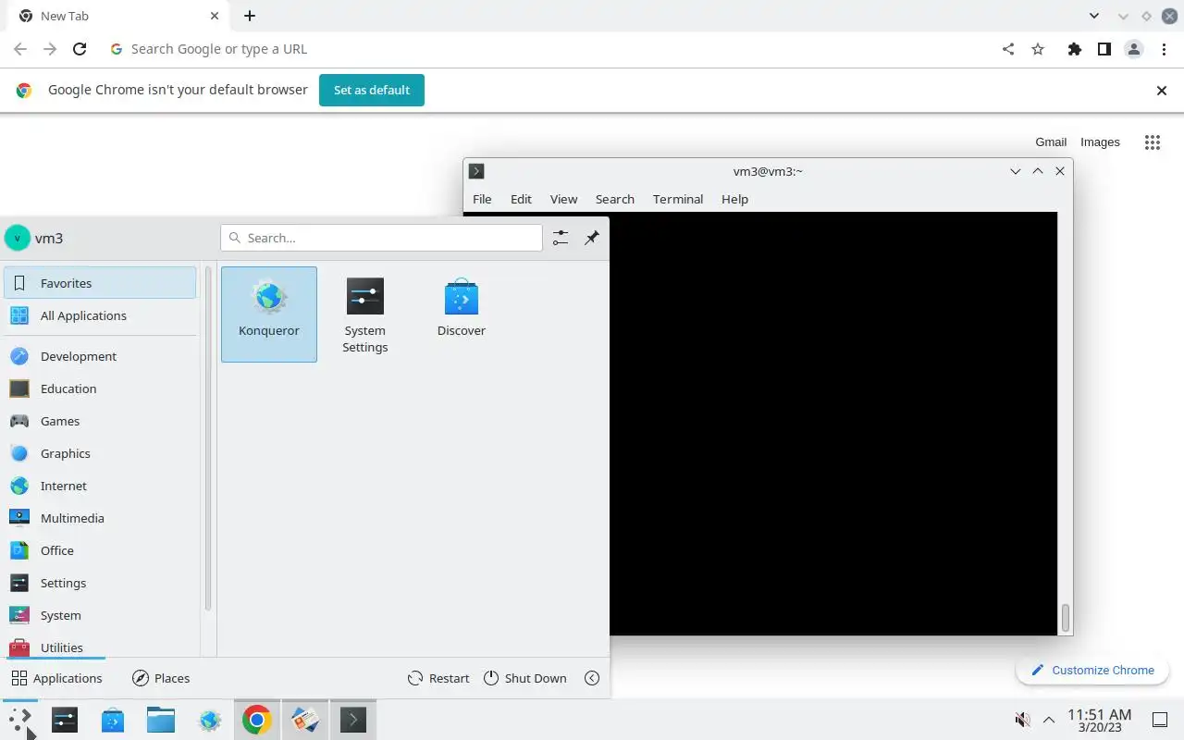Open terminal File menu
The height and width of the screenshot is (740, 1184).
coord(482,199)
